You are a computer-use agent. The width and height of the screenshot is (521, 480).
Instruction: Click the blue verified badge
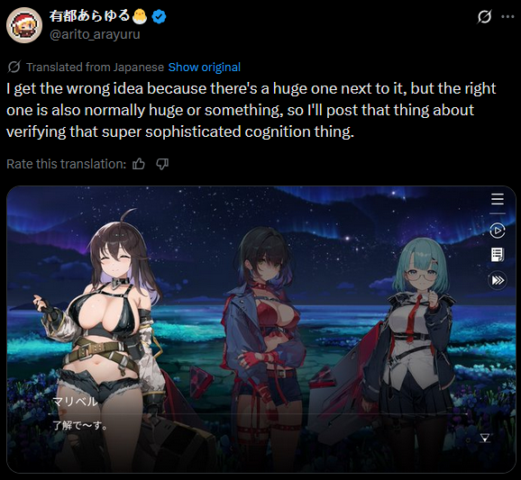[x=160, y=16]
